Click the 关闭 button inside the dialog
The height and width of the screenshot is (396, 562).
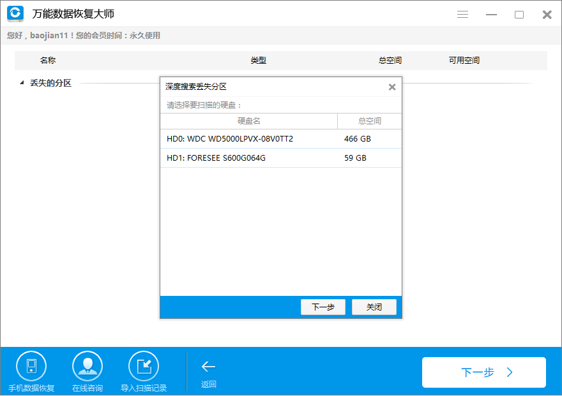coord(374,307)
